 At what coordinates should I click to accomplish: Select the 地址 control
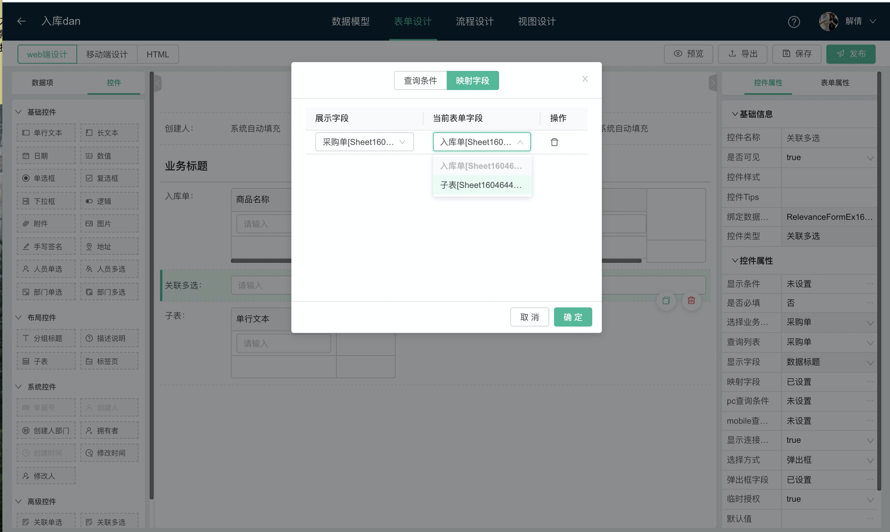click(109, 246)
